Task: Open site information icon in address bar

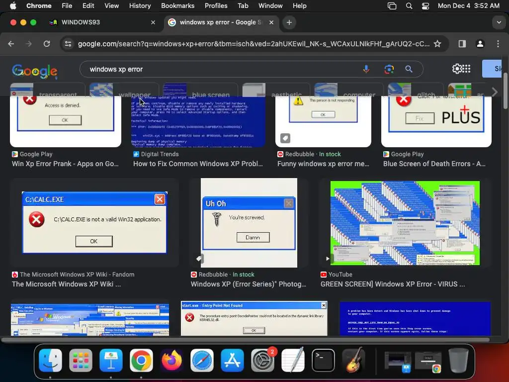Action: click(x=68, y=44)
